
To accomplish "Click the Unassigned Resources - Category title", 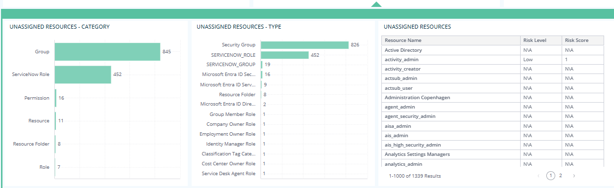I will coord(60,27).
